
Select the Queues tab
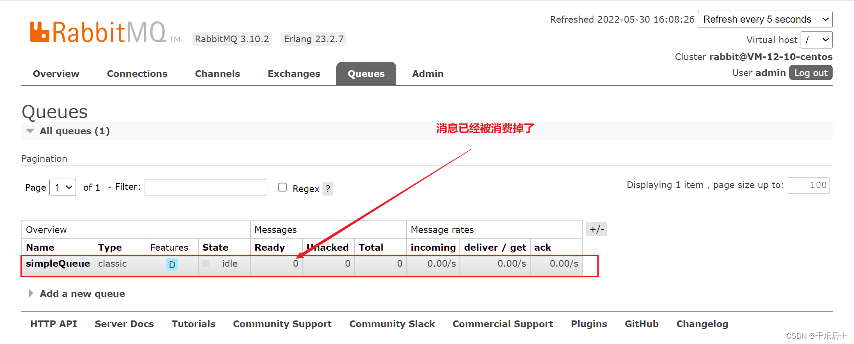coord(366,73)
